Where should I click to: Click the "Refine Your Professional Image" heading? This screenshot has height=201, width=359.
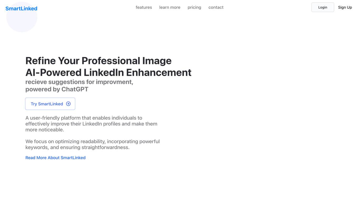[98, 61]
